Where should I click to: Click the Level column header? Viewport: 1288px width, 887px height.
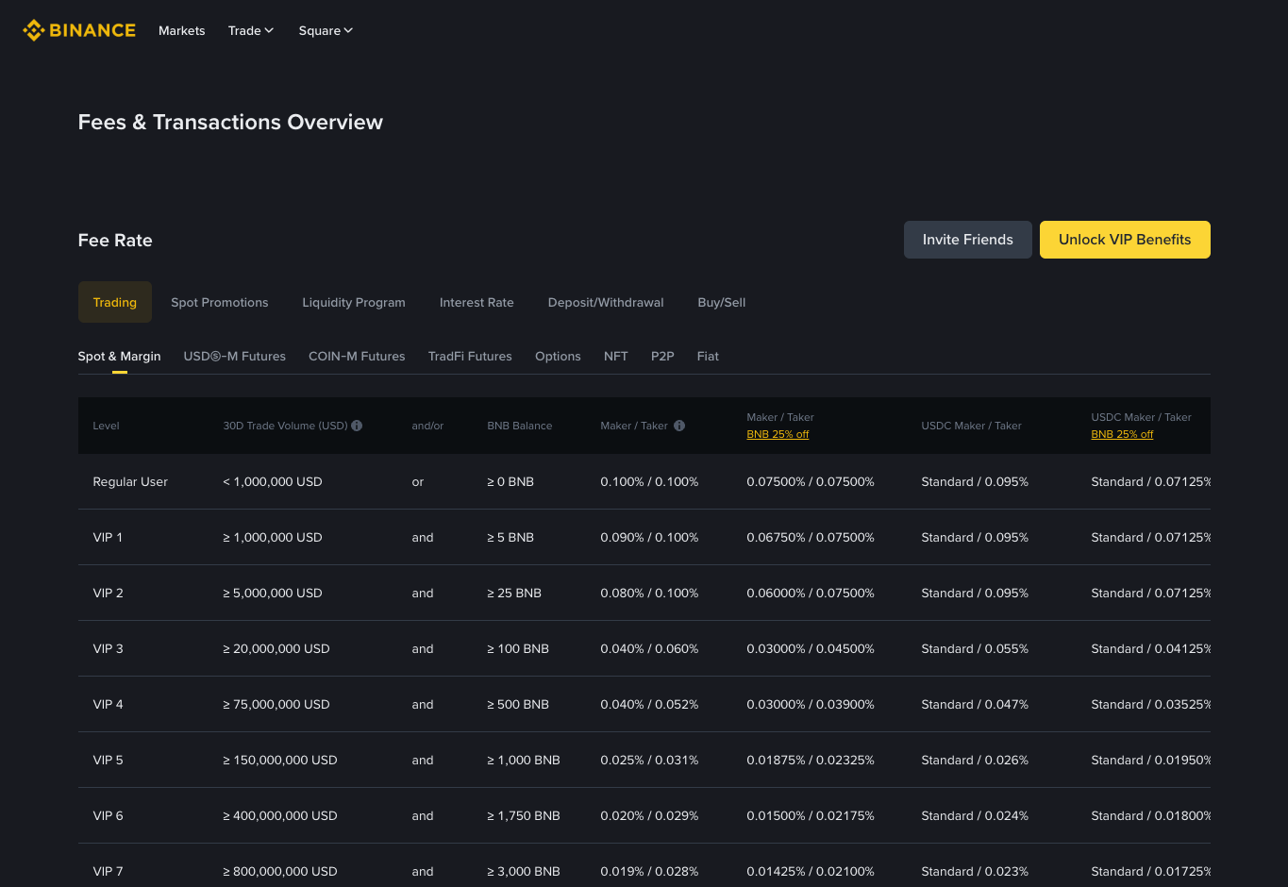coord(106,426)
